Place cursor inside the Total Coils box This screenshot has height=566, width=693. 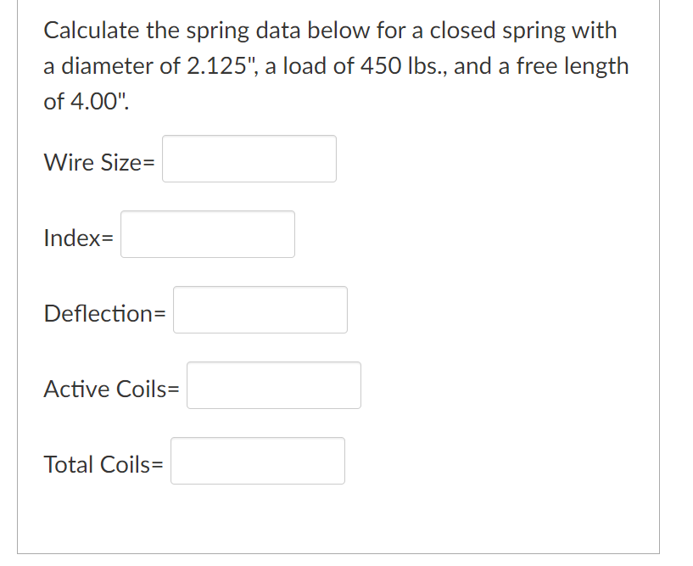(x=258, y=461)
